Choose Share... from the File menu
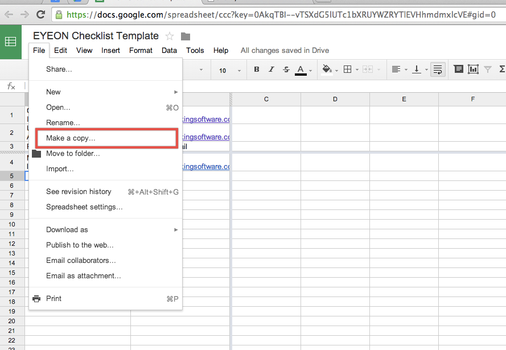Image resolution: width=506 pixels, height=350 pixels. point(105,69)
